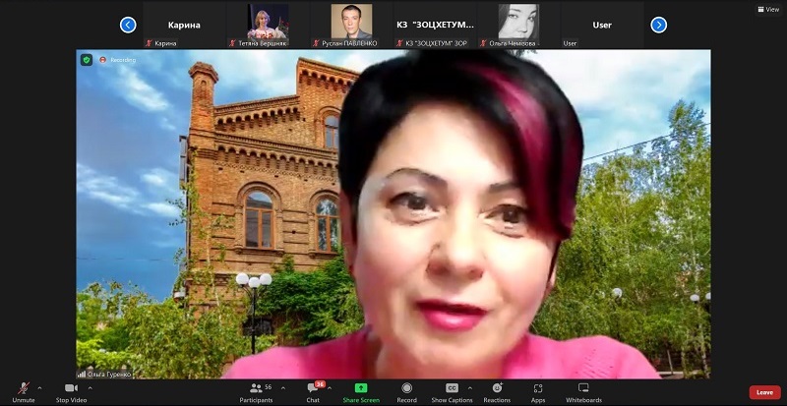Click the muted mic icon beside Руслан ПАВЛЕНКО

(316, 43)
